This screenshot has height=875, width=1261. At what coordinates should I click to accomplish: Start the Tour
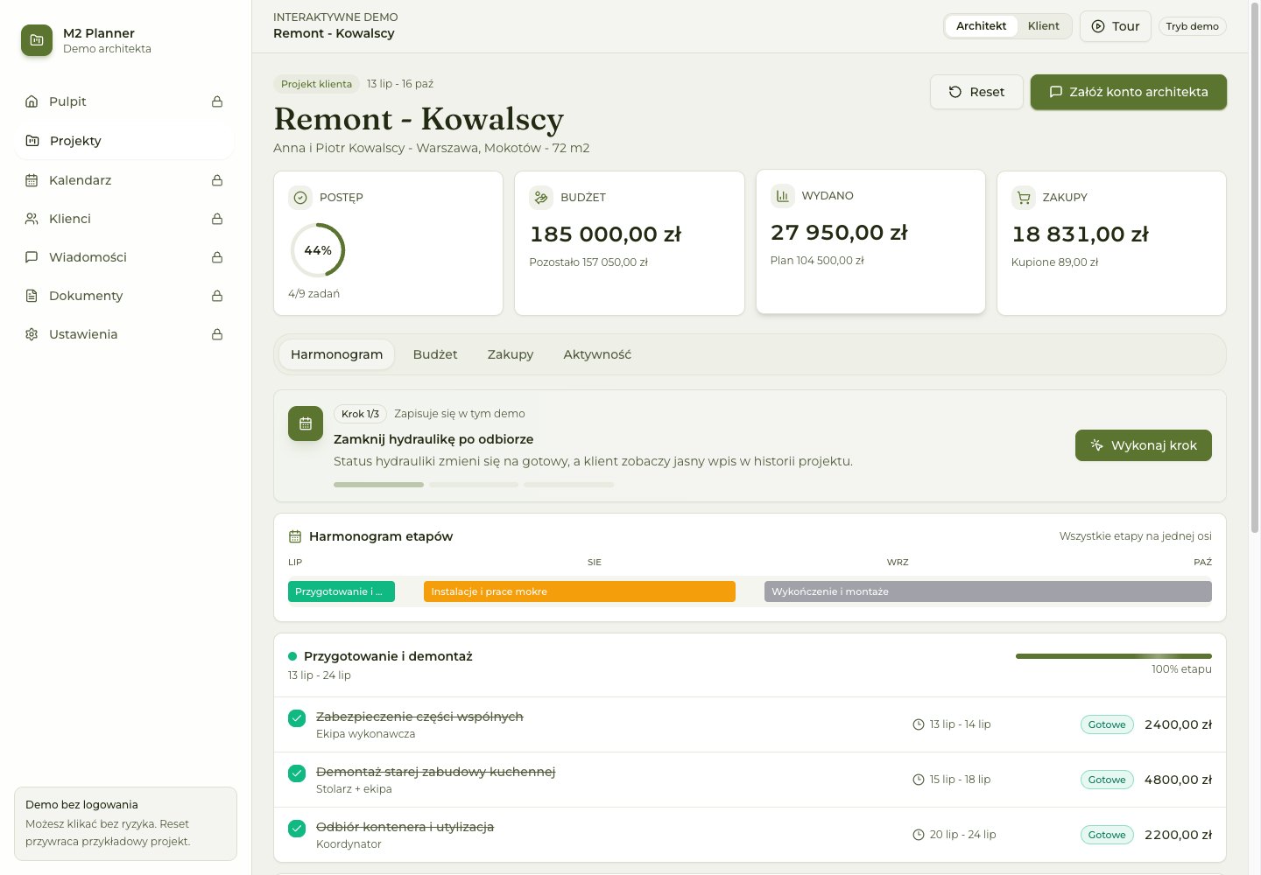1116,26
